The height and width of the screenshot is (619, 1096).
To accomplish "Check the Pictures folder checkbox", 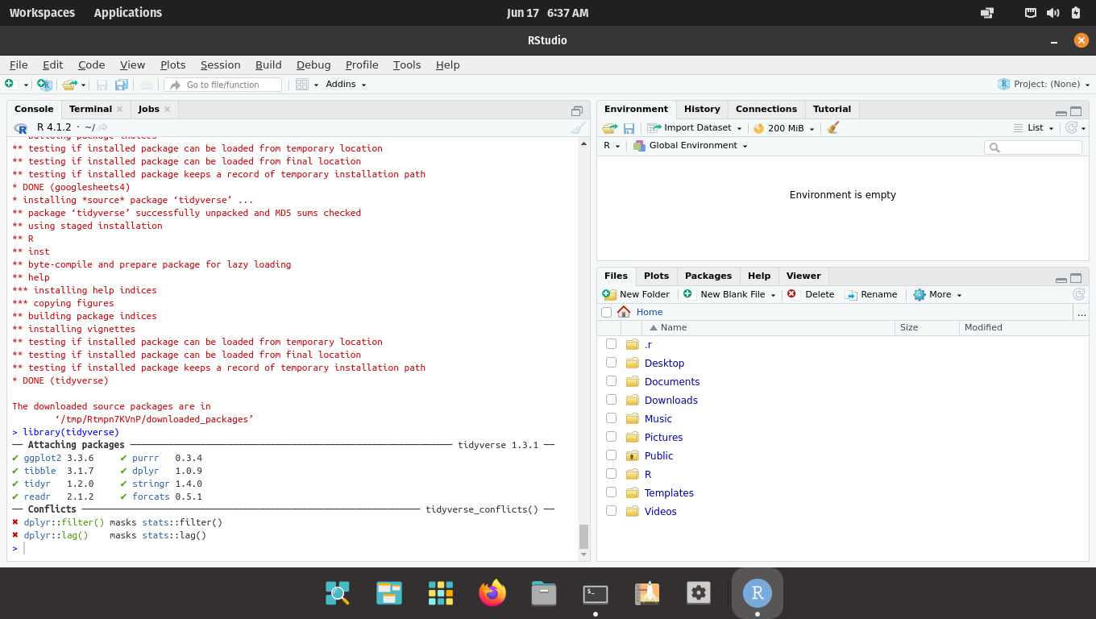I will (611, 437).
